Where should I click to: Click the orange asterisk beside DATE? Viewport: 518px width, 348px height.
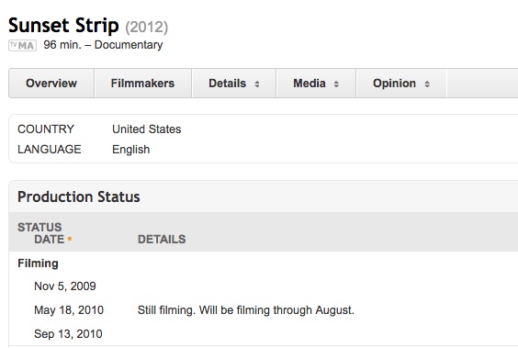[70, 239]
